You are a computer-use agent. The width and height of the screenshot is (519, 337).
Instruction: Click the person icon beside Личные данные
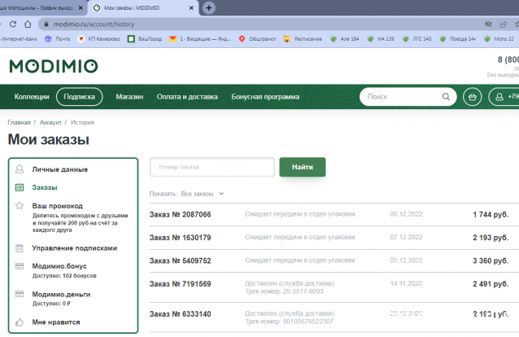pyautogui.click(x=20, y=169)
